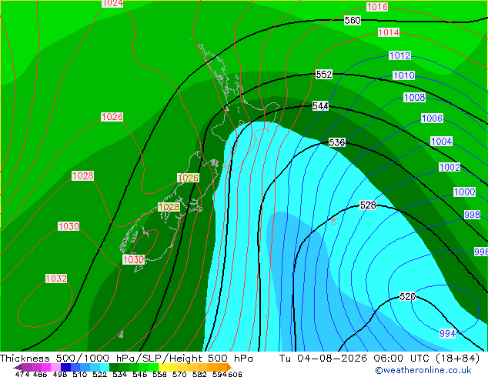Image resolution: width=488 pixels, height=377 pixels.
Task: Click the map title 'Thickness 500/1000 hPa/SLP/Height 500 hPa'
Action: coord(126,359)
